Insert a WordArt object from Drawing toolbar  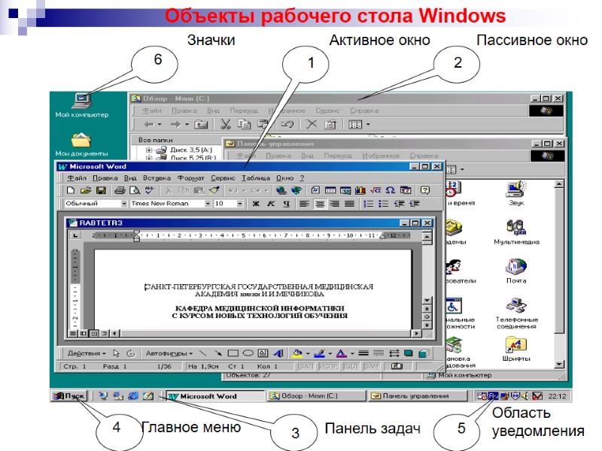(278, 351)
